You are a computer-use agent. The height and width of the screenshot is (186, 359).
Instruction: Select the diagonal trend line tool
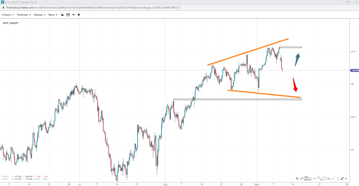[333, 178]
